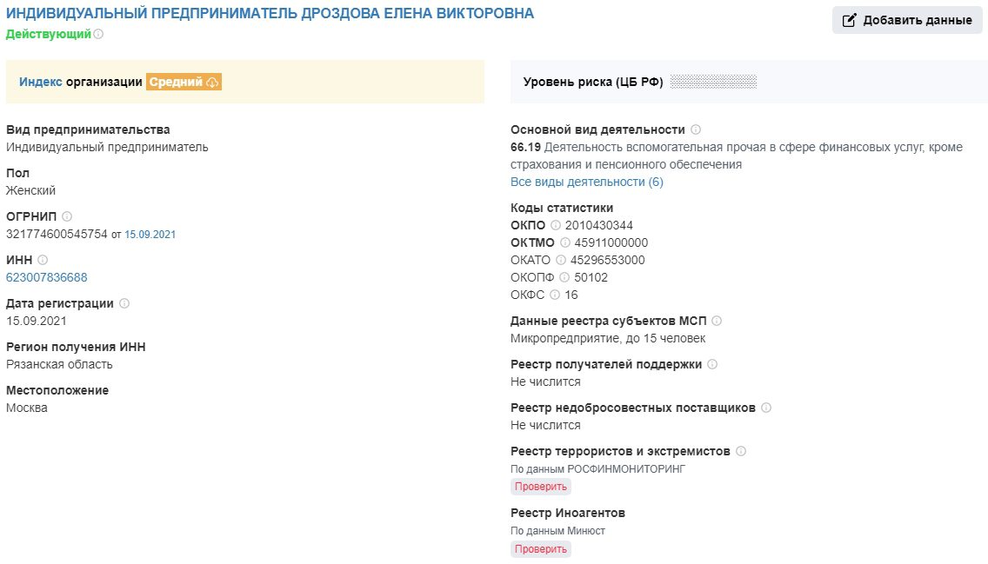Image resolution: width=988 pixels, height=564 pixels.
Task: Open ИНН number 623007836688 link
Action: tap(47, 277)
